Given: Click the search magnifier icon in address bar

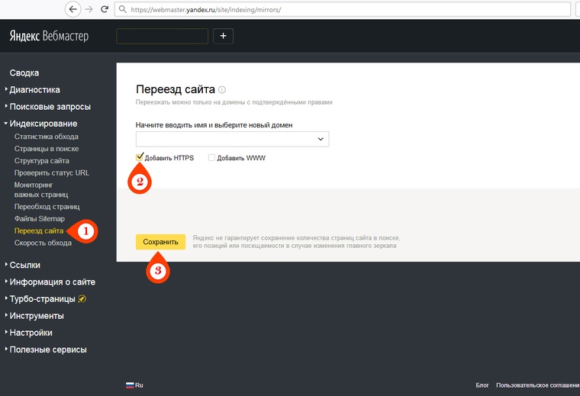Looking at the screenshot, I should (122, 10).
